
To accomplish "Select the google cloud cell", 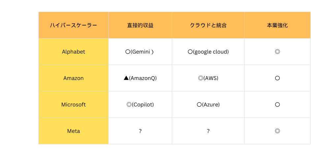I will [x=208, y=52].
